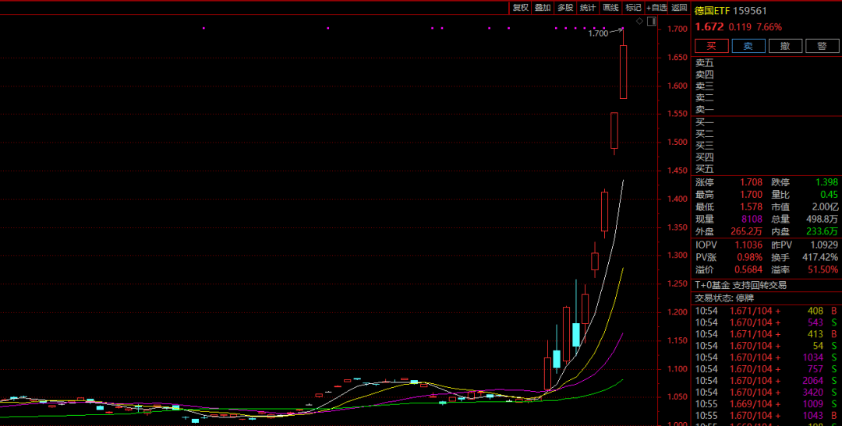Viewport: 842px width, 426px height.
Task: Select the 多股 multi-stock view
Action: pos(565,8)
